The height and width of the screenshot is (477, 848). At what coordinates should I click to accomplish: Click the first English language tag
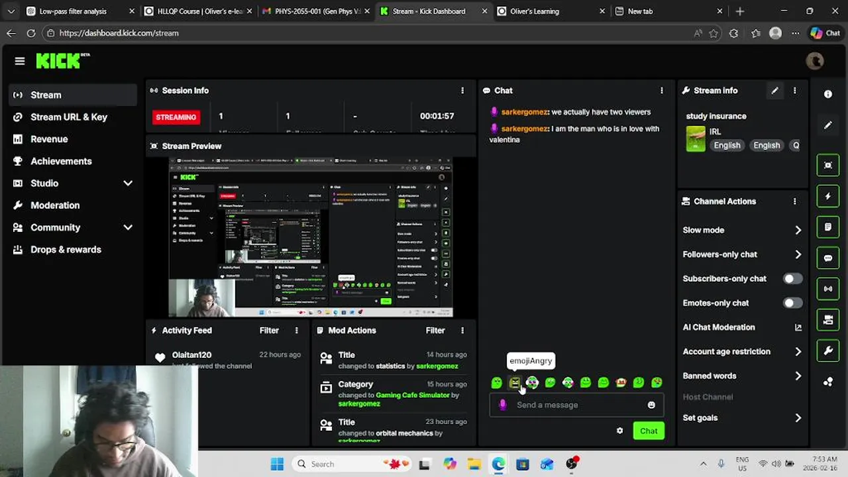(x=727, y=145)
